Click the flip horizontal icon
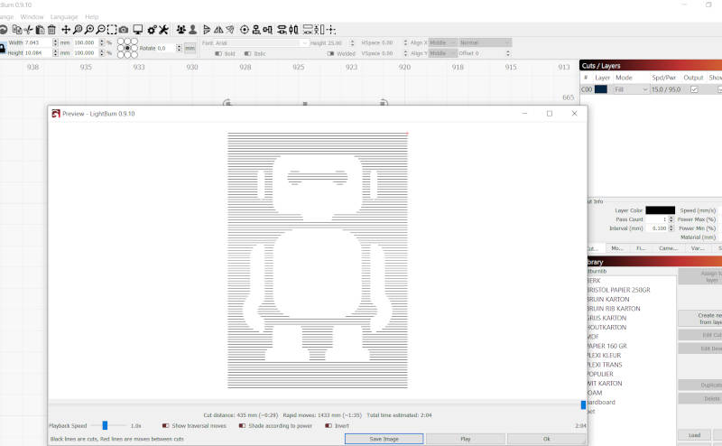Image resolution: width=722 pixels, height=446 pixels. tap(218, 30)
